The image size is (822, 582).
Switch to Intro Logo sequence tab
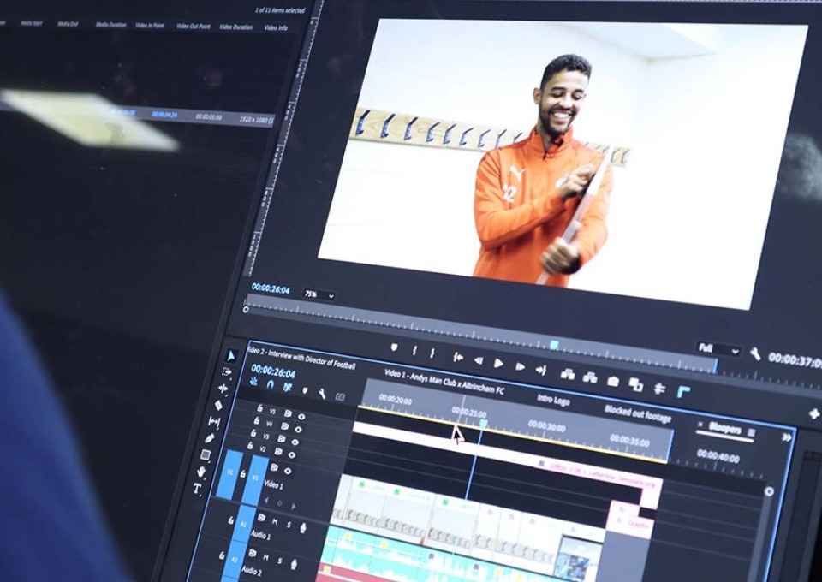[x=553, y=400]
